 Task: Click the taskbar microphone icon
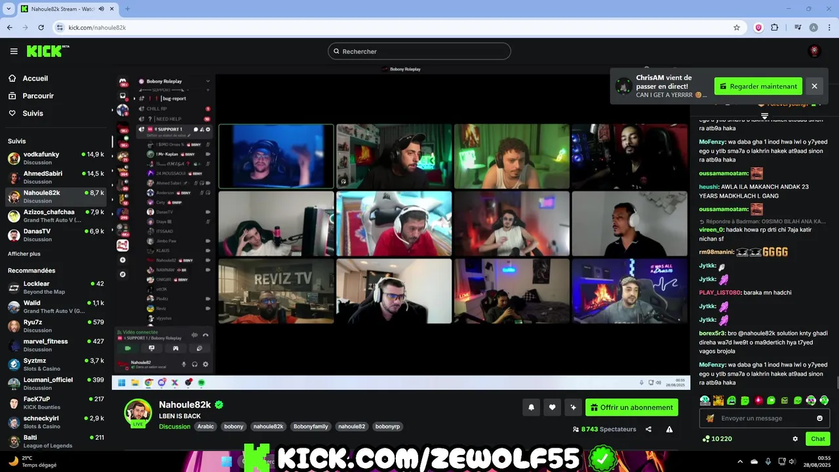[x=768, y=462]
